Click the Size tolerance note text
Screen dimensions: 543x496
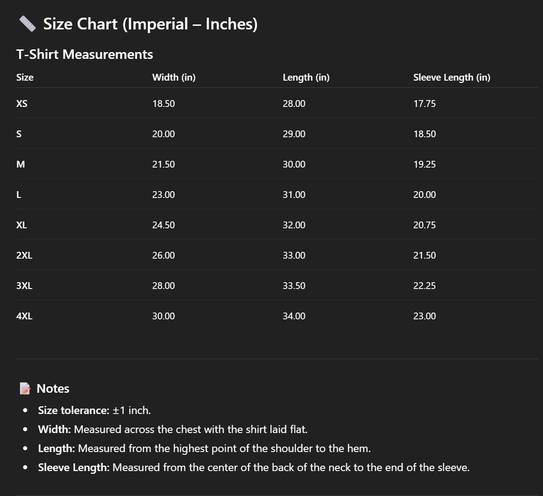tap(94, 410)
